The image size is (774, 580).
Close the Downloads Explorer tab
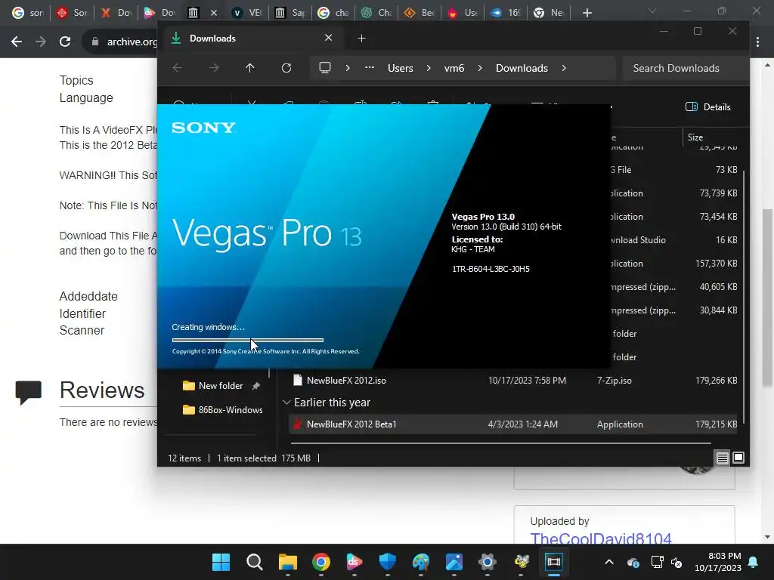point(328,38)
